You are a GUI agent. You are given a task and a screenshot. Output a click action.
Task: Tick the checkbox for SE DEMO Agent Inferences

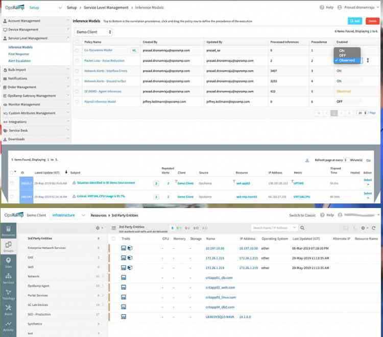77,91
